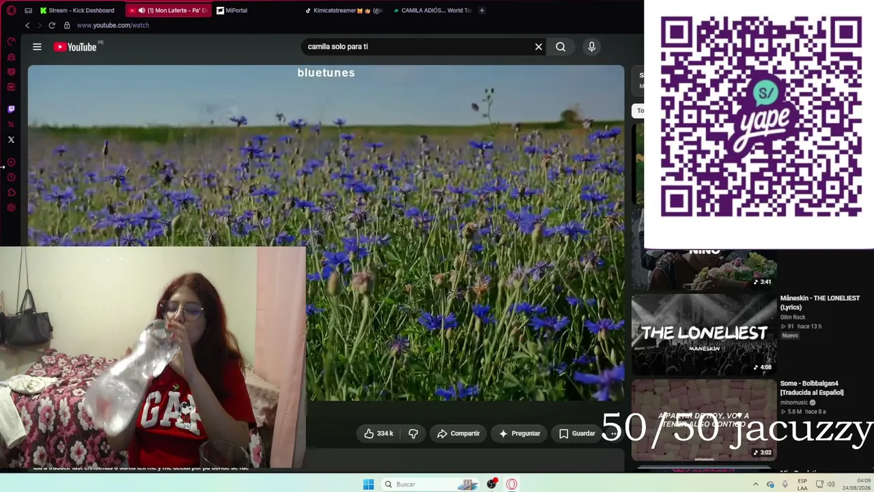This screenshot has height=492, width=874.
Task: Open Opera GX from the taskbar
Action: 511,484
